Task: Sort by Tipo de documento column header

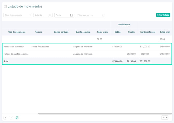Action: pos(17,32)
